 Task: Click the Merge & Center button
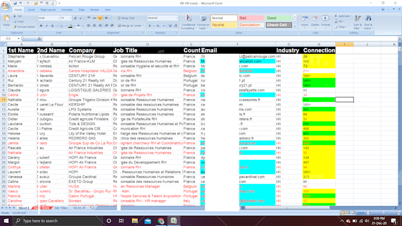coord(131,25)
